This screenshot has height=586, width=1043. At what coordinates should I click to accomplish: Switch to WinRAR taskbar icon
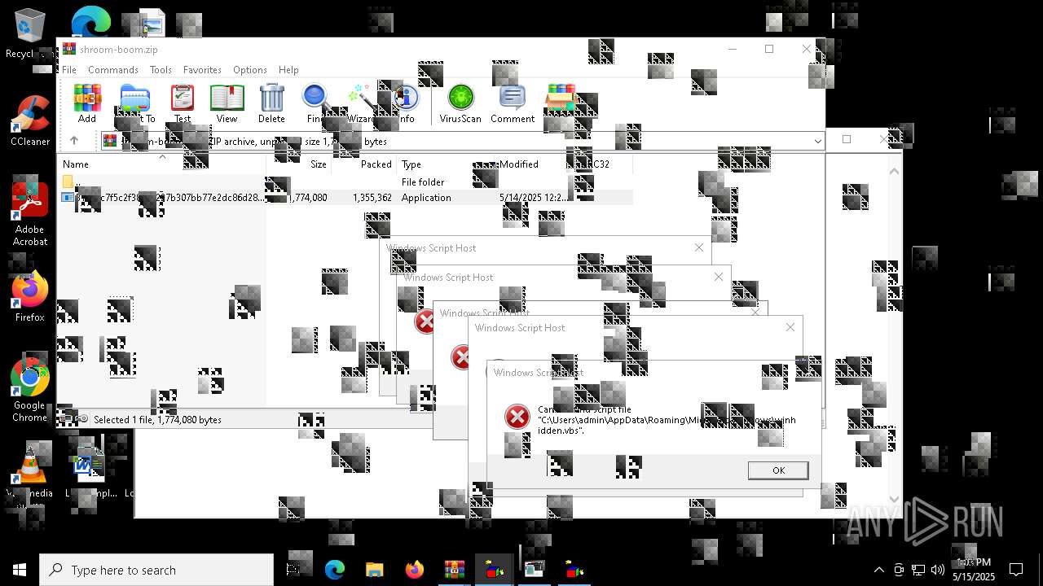tap(454, 570)
